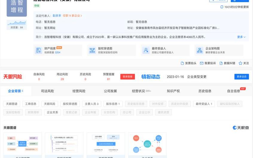Click the disabled 建筑资质 button
Viewport: 253px width, 158px height.
pos(164,112)
